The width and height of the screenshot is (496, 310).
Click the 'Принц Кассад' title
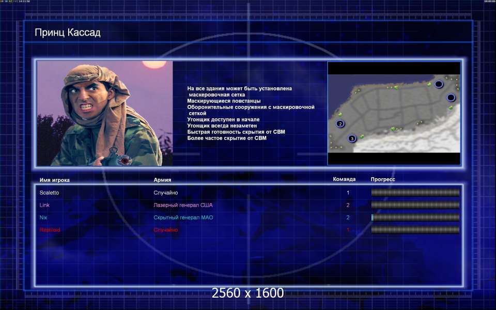click(x=68, y=32)
